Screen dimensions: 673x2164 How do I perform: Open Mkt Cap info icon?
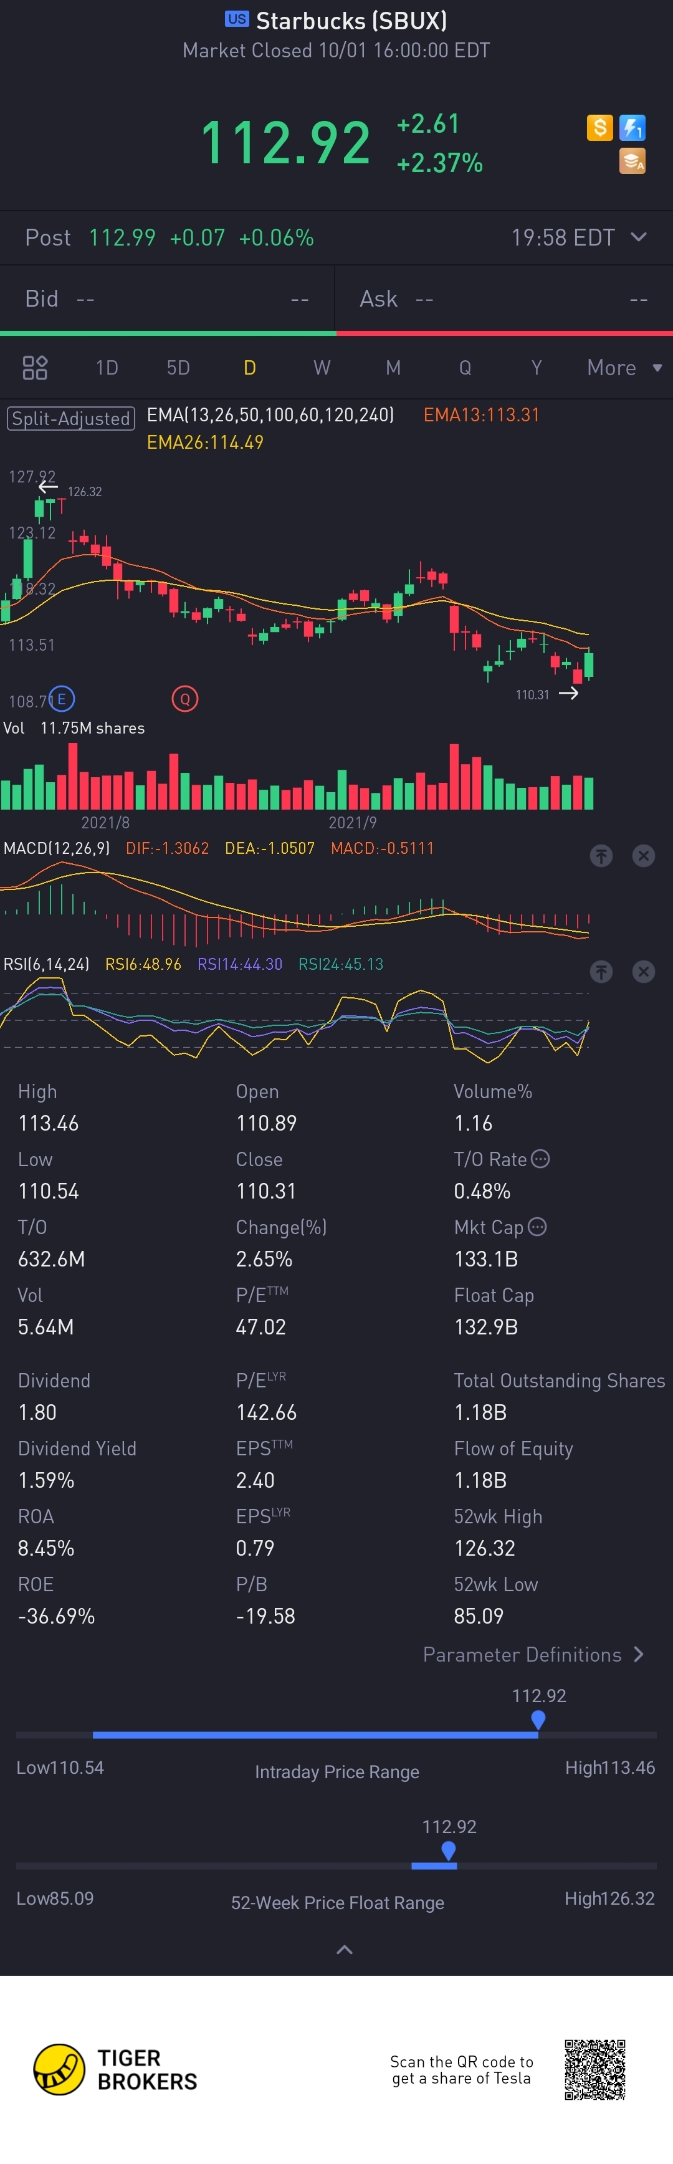(x=538, y=1227)
